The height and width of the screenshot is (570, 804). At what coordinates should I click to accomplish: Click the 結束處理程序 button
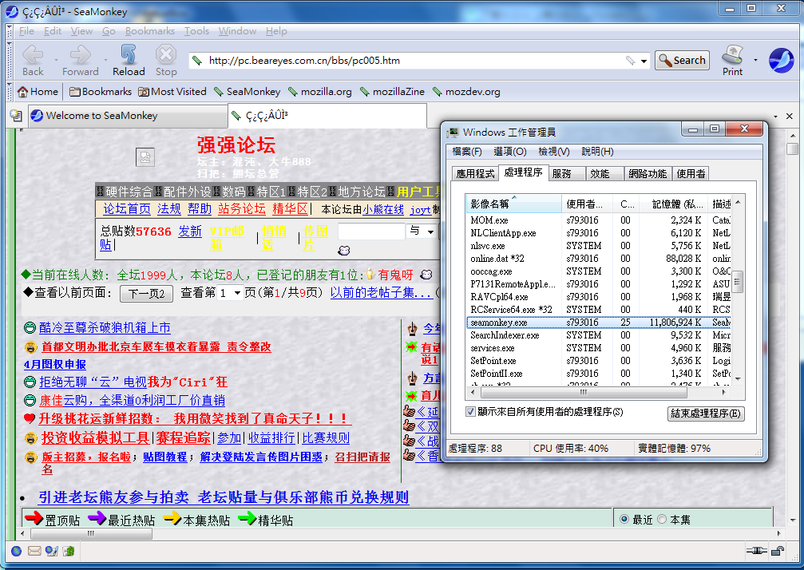pyautogui.click(x=706, y=414)
